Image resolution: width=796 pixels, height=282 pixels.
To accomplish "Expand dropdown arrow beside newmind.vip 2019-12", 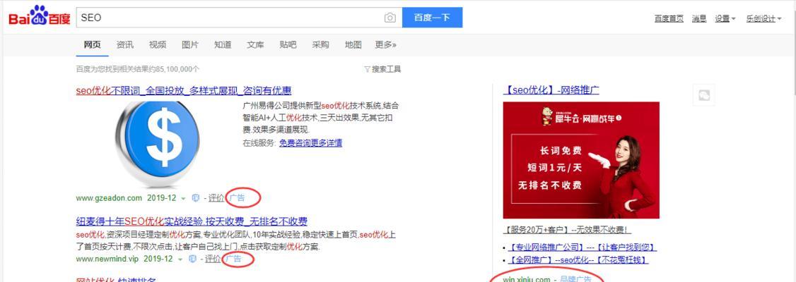I will coord(180,259).
